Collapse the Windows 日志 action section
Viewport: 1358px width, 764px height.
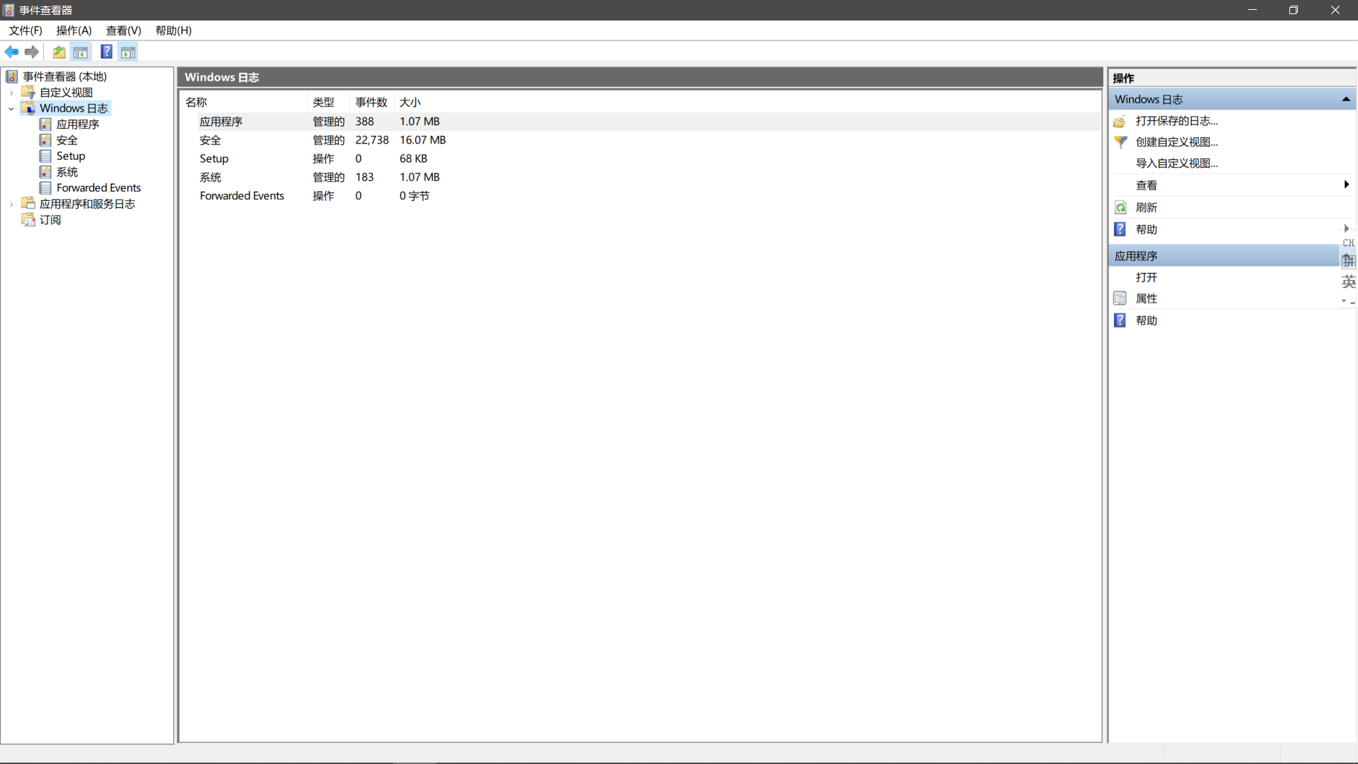1346,99
